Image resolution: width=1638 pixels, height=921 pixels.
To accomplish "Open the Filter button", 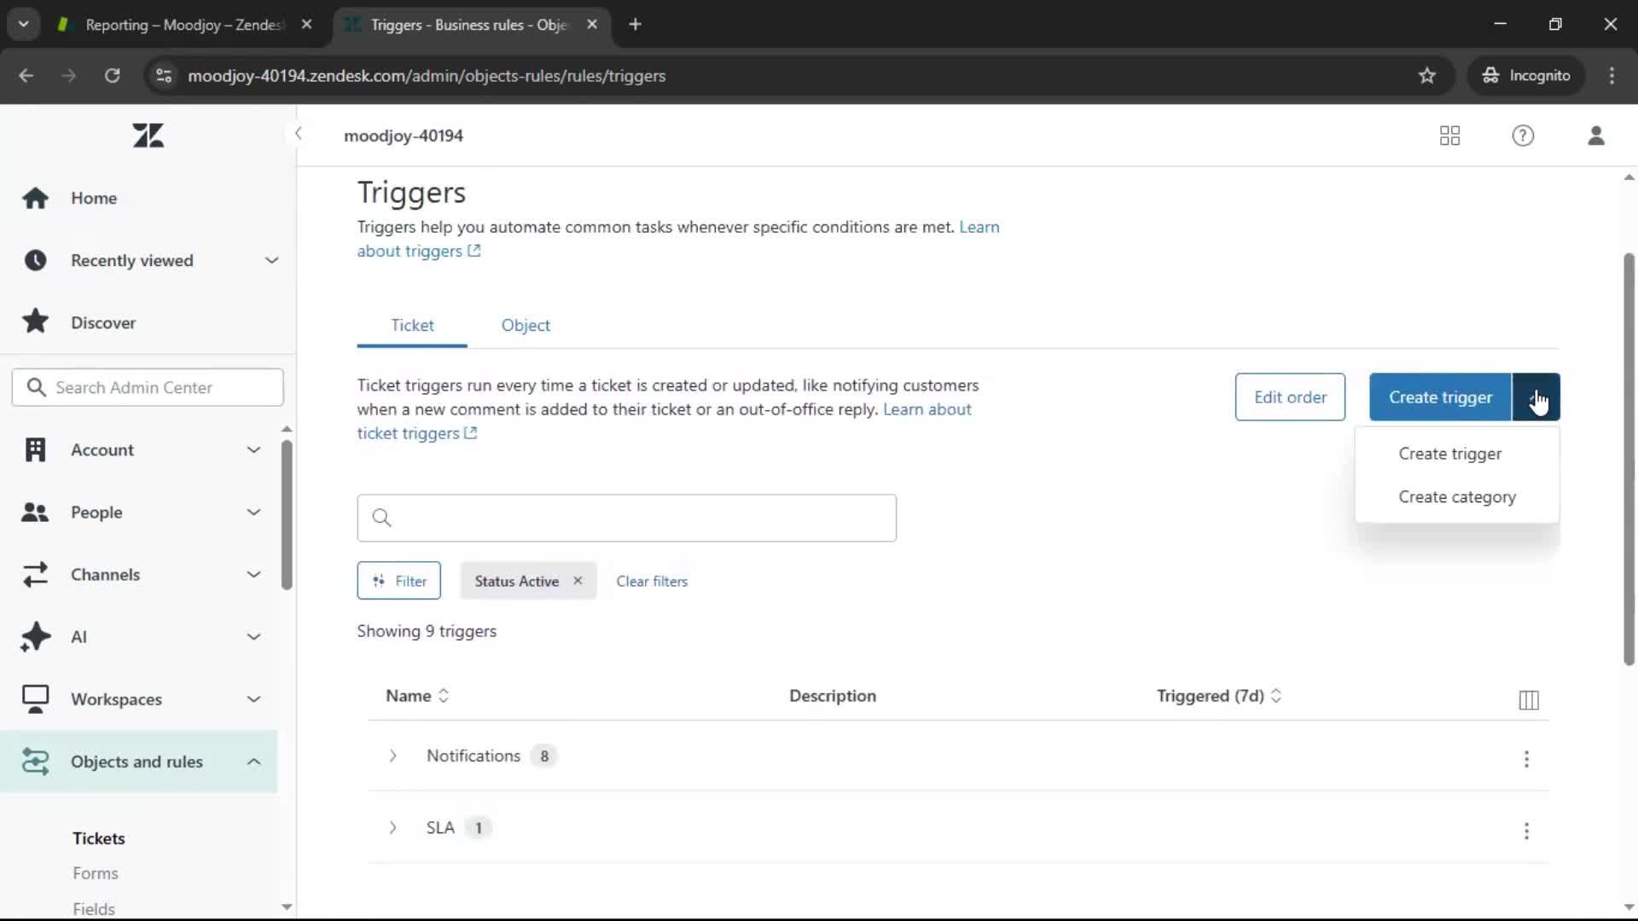I will [x=398, y=581].
